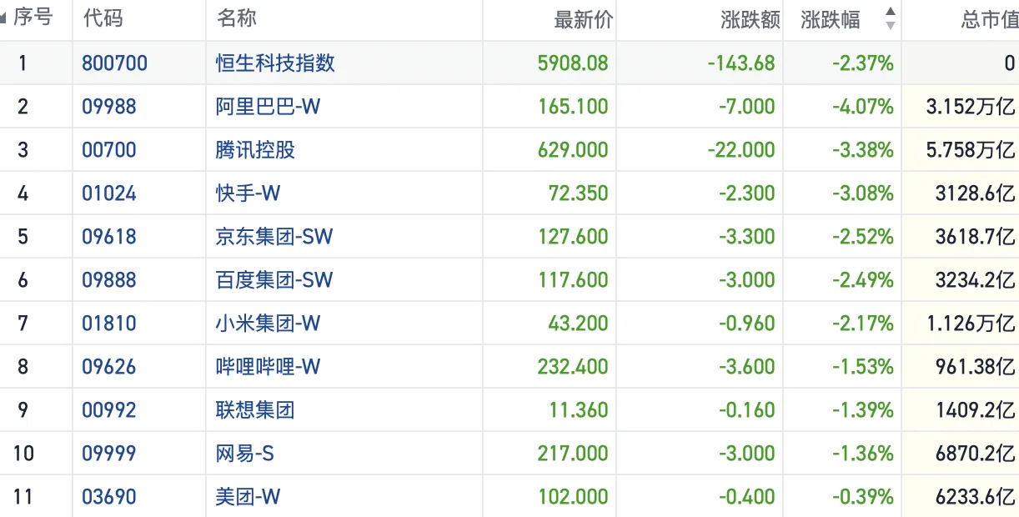Sort by 涨跌额 column header
Screen dimensions: 1019x517
pos(750,20)
